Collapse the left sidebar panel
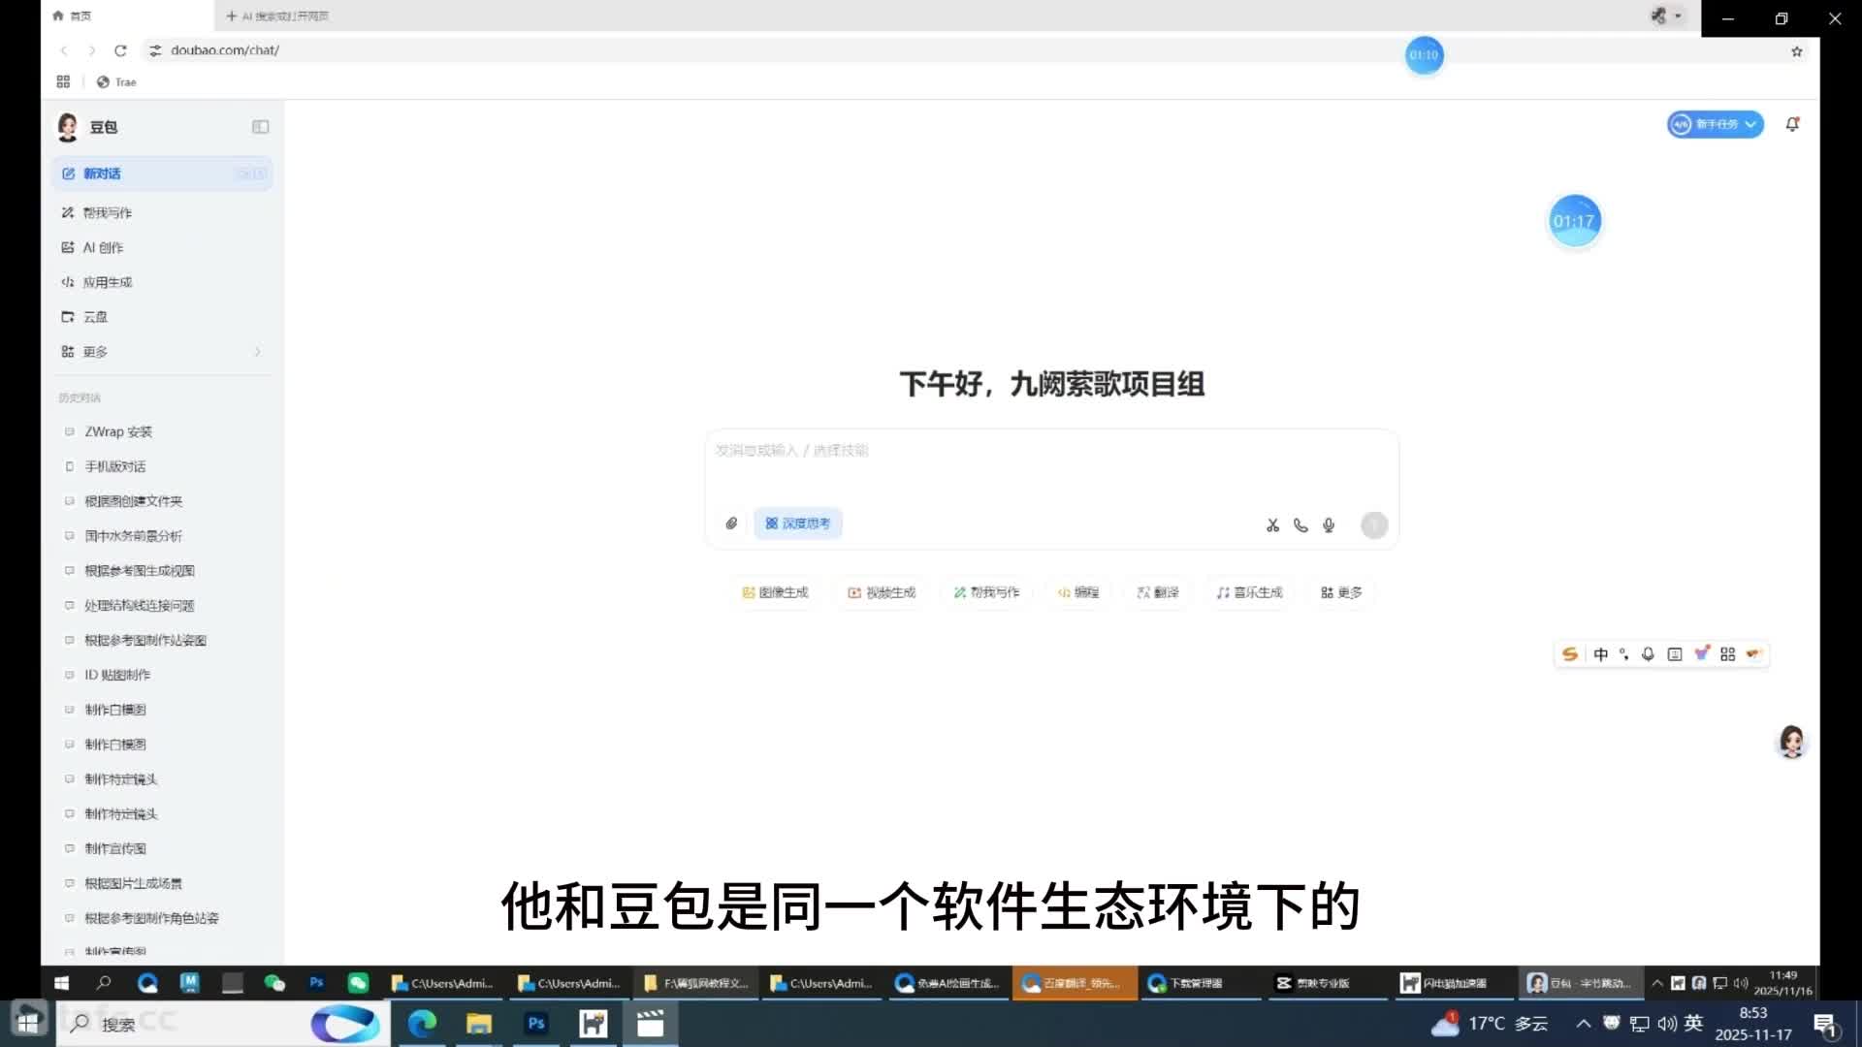 [x=260, y=127]
